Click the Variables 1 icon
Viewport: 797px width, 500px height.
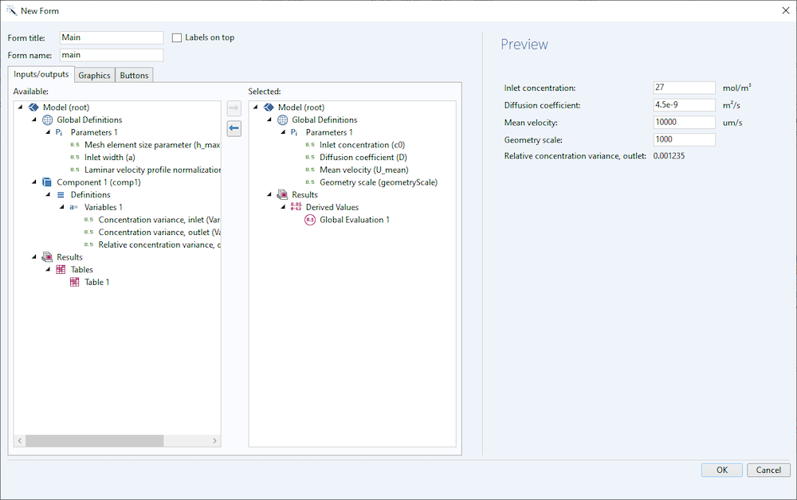(x=74, y=207)
